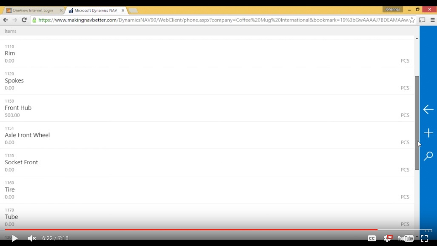Open the Rim item

(x=207, y=54)
